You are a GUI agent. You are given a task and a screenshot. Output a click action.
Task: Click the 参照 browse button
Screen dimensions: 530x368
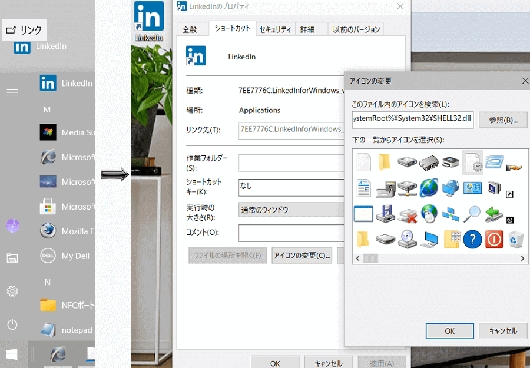pyautogui.click(x=503, y=120)
